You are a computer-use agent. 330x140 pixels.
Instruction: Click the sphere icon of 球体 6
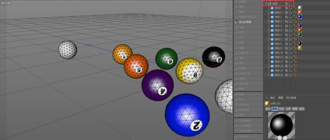pos(272,35)
